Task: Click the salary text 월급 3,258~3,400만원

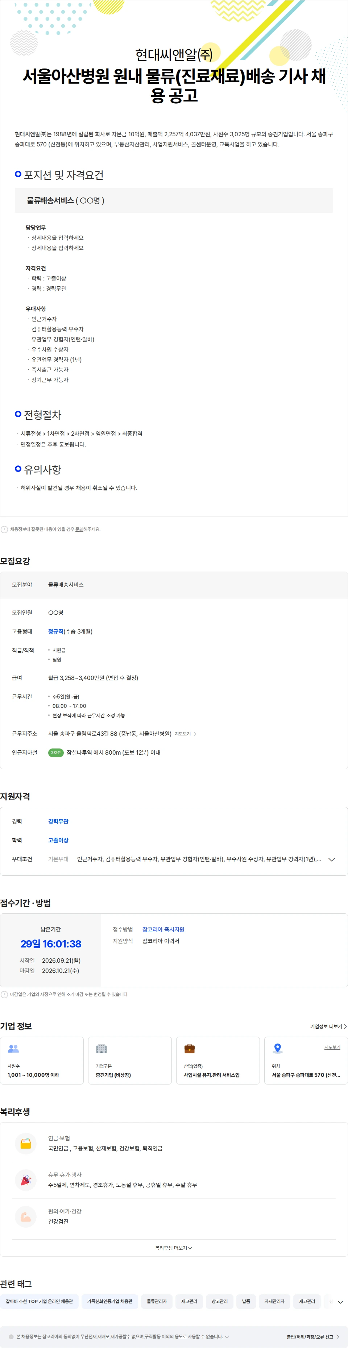Action: tap(93, 678)
